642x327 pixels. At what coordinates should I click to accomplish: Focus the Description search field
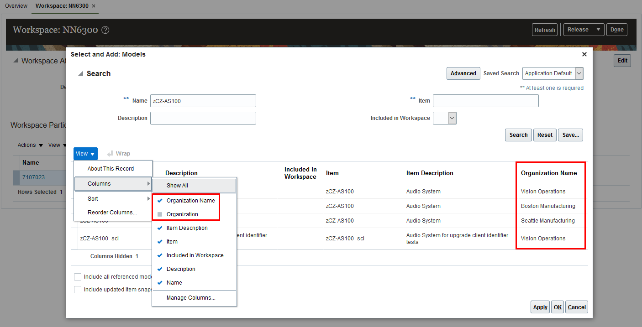pos(203,118)
